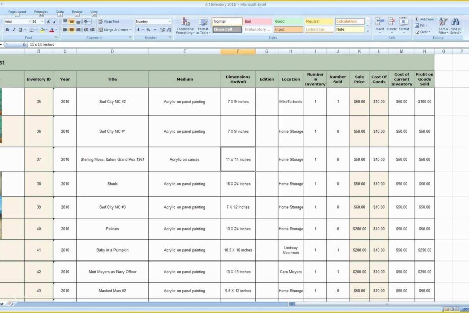Viewport: 469px width, 313px height.
Task: Click the Increase Font Size icon
Action: 48,20
